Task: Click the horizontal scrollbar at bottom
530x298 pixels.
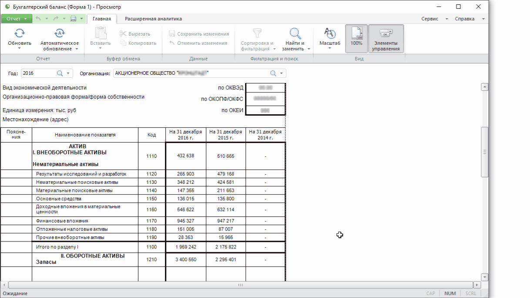Action: click(x=240, y=285)
